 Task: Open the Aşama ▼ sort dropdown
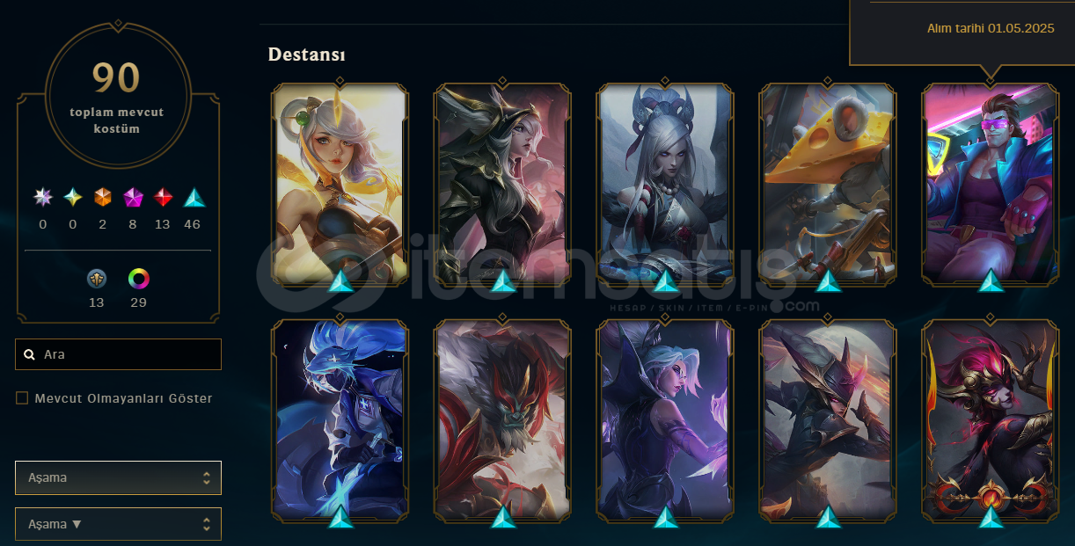118,524
